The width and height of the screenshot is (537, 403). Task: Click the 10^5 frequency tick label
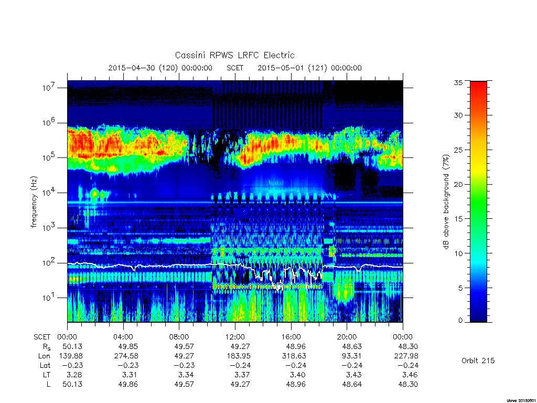pos(49,157)
